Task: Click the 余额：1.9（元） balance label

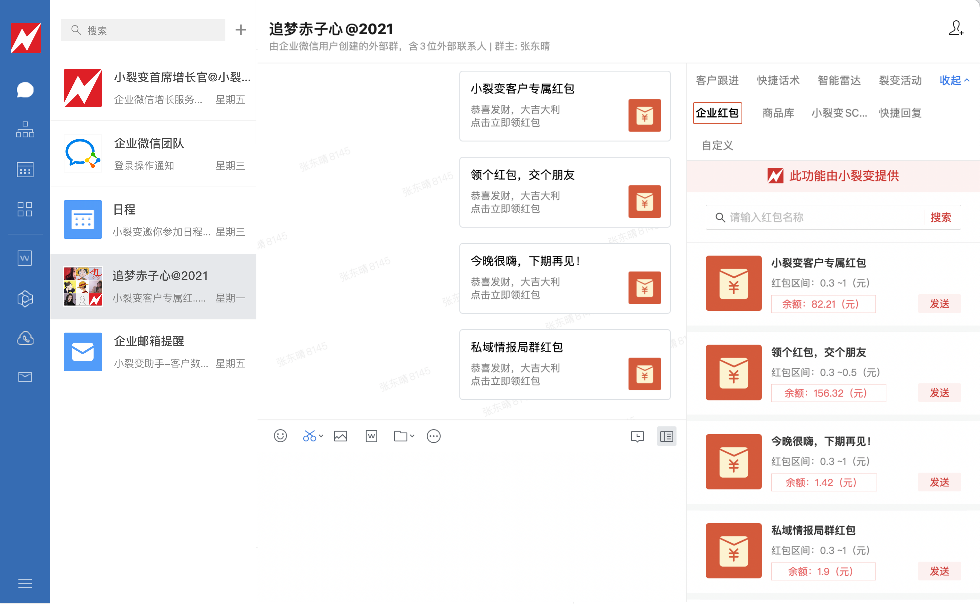Action: point(823,572)
